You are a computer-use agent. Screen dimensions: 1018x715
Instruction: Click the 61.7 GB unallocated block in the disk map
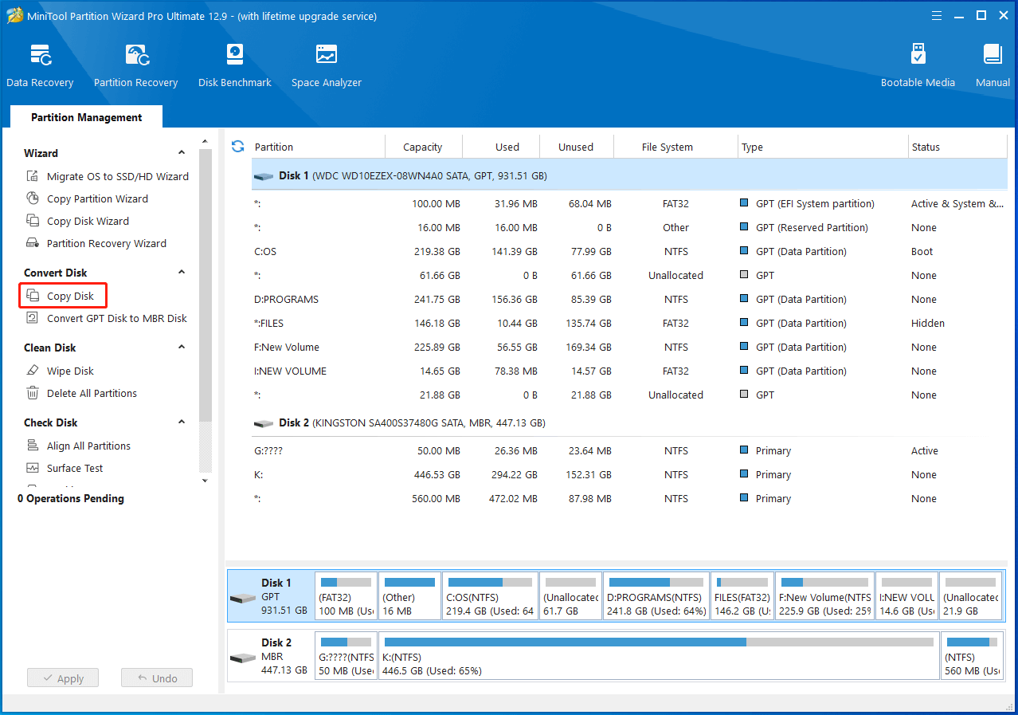point(570,595)
